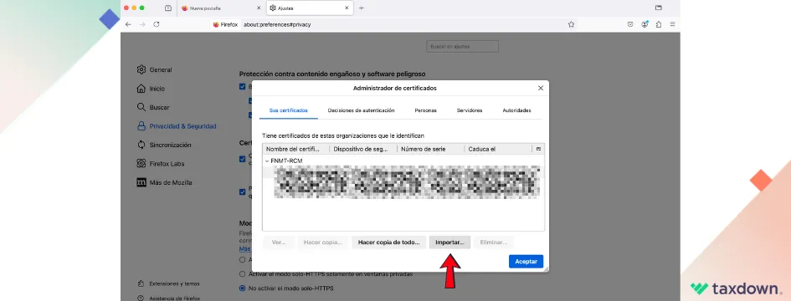Switch to Servidores tab
Screen dimensions: 791x301
(470, 110)
